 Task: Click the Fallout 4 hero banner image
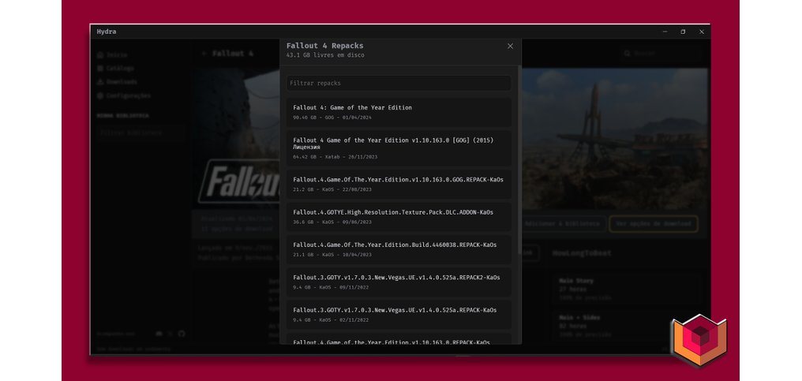(614, 138)
